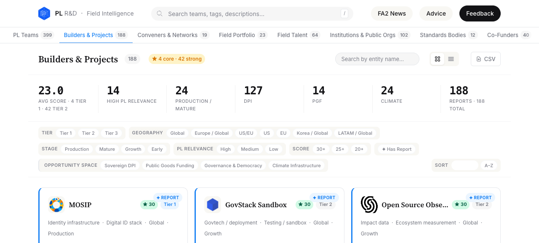Open the Standards Bodies tab
539x243 pixels.
448,35
